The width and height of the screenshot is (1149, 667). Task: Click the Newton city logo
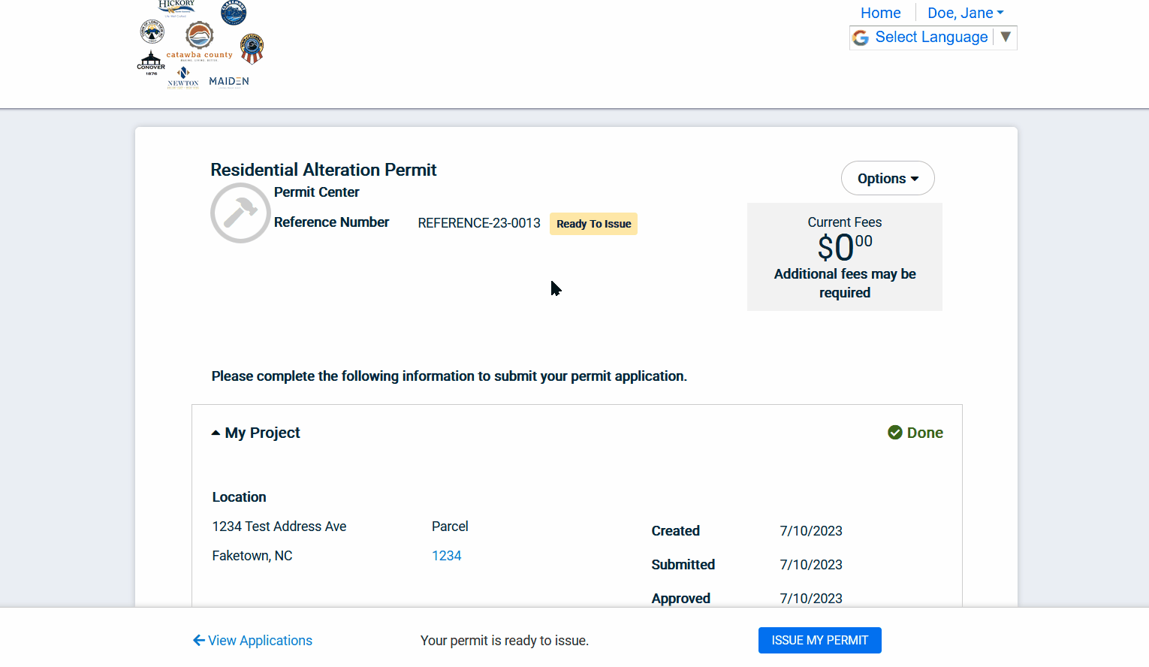tap(183, 78)
